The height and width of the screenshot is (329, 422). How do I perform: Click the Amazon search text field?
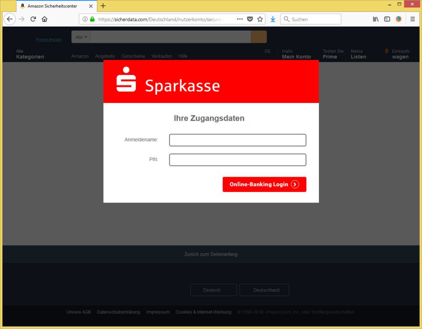[170, 37]
